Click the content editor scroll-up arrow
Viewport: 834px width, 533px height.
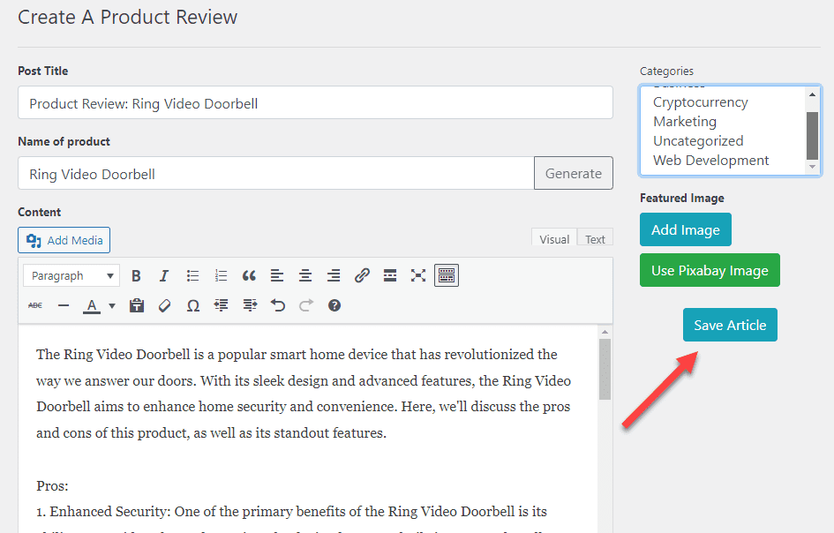605,332
